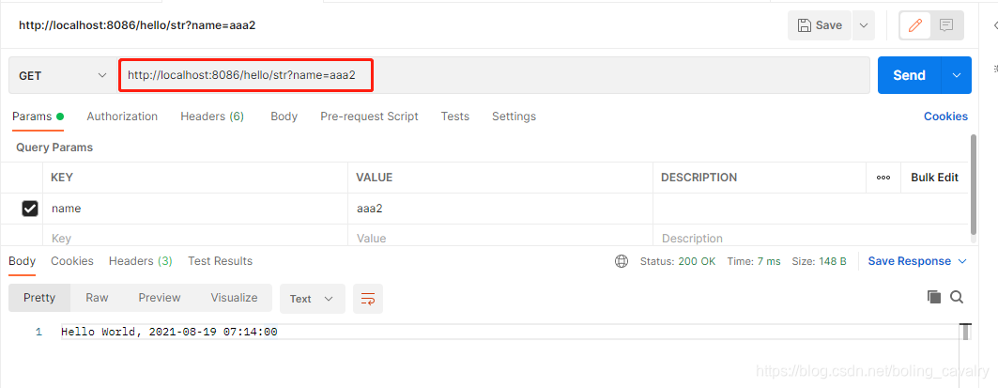
Task: Click the 'aaa2' value cell
Action: coord(500,209)
